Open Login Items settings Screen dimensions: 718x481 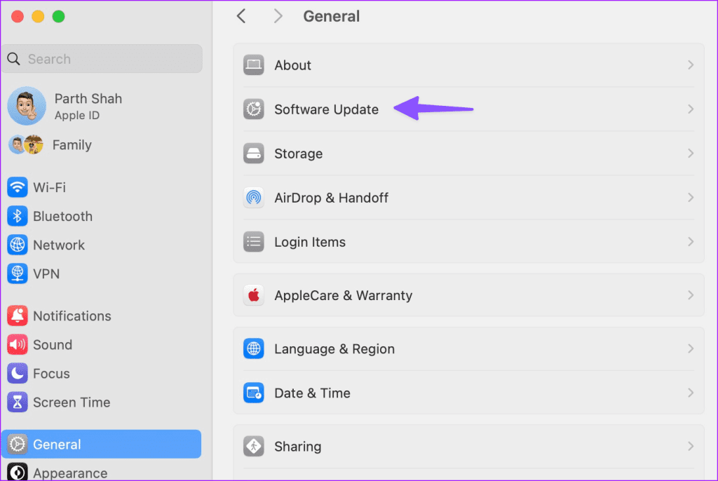309,241
